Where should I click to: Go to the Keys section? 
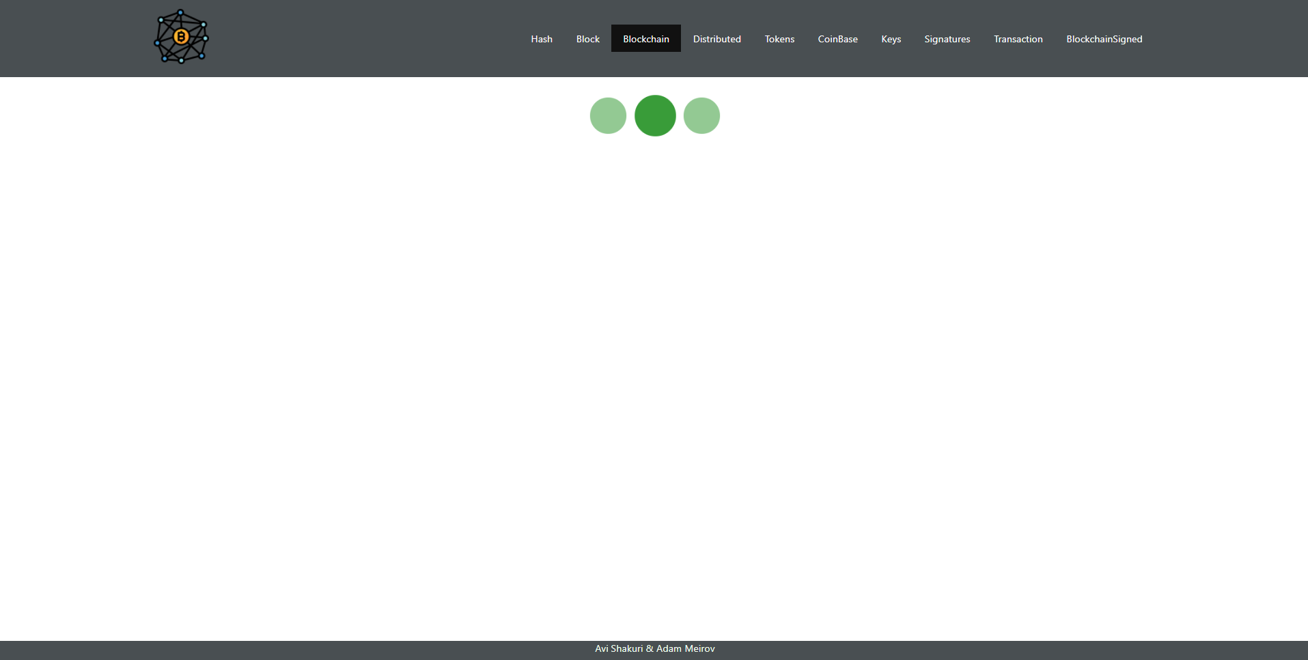[x=891, y=39]
